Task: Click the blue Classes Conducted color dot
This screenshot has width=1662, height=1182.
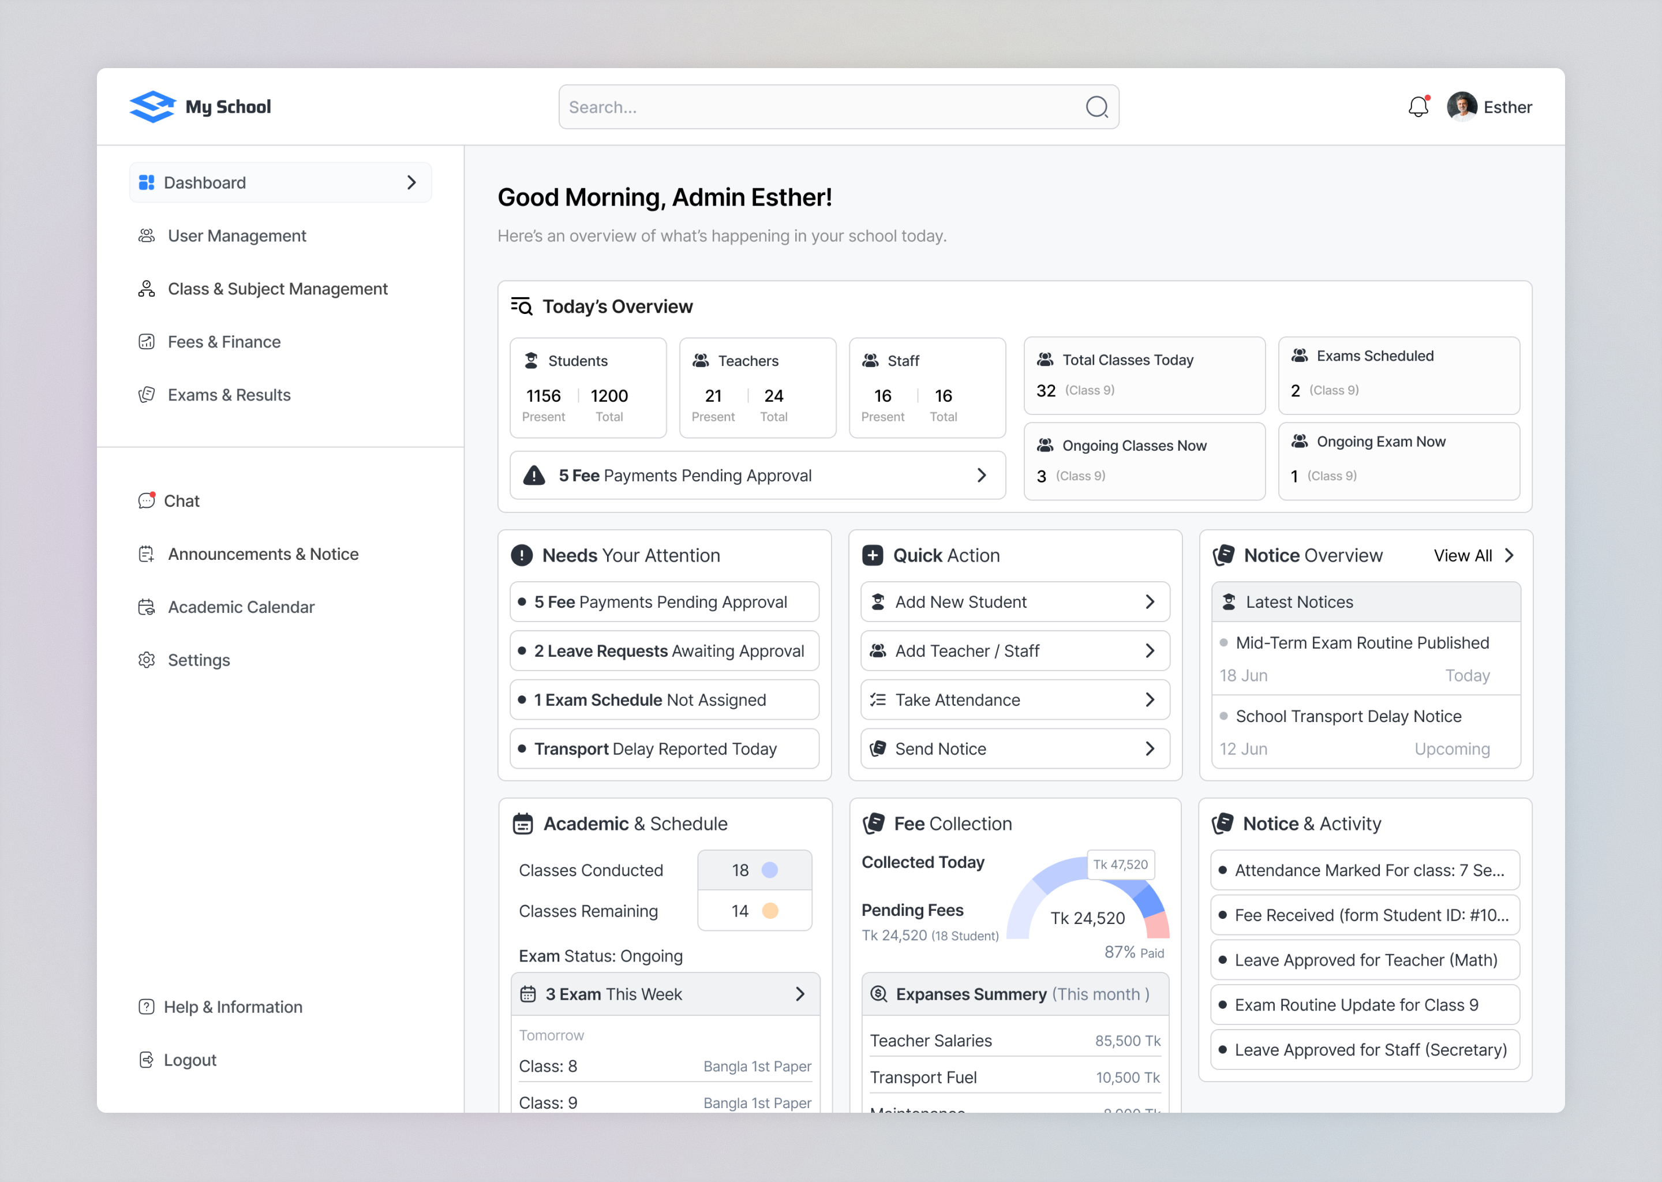Action: pyautogui.click(x=770, y=870)
